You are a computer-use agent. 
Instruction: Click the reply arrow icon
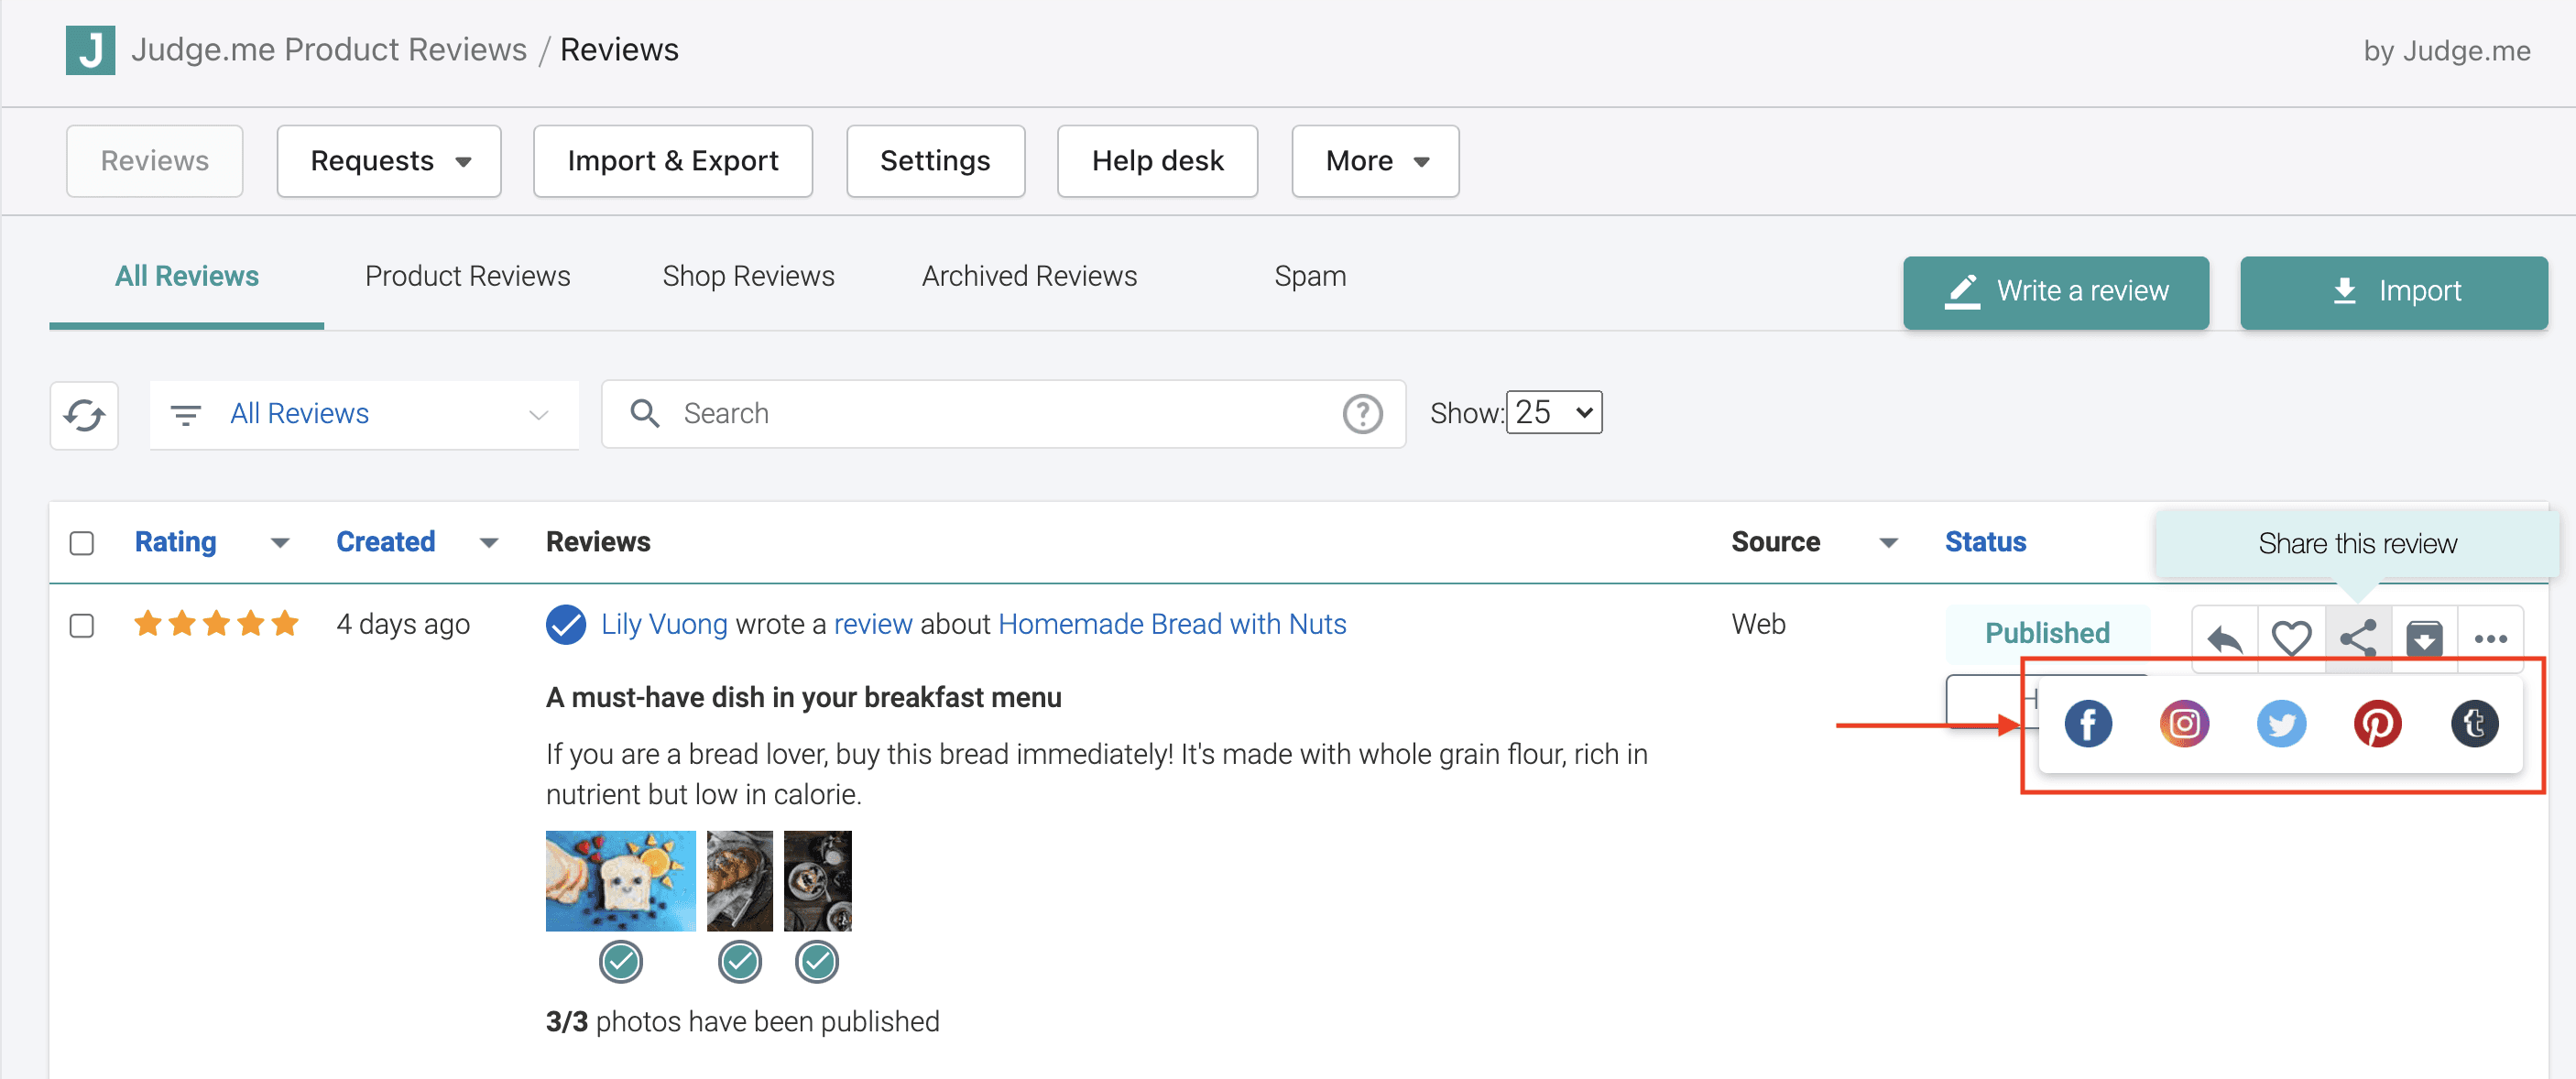tap(2224, 638)
